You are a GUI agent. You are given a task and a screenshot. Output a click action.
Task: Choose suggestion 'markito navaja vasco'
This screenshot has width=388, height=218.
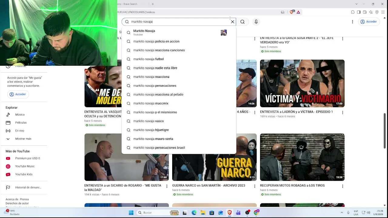(179, 121)
